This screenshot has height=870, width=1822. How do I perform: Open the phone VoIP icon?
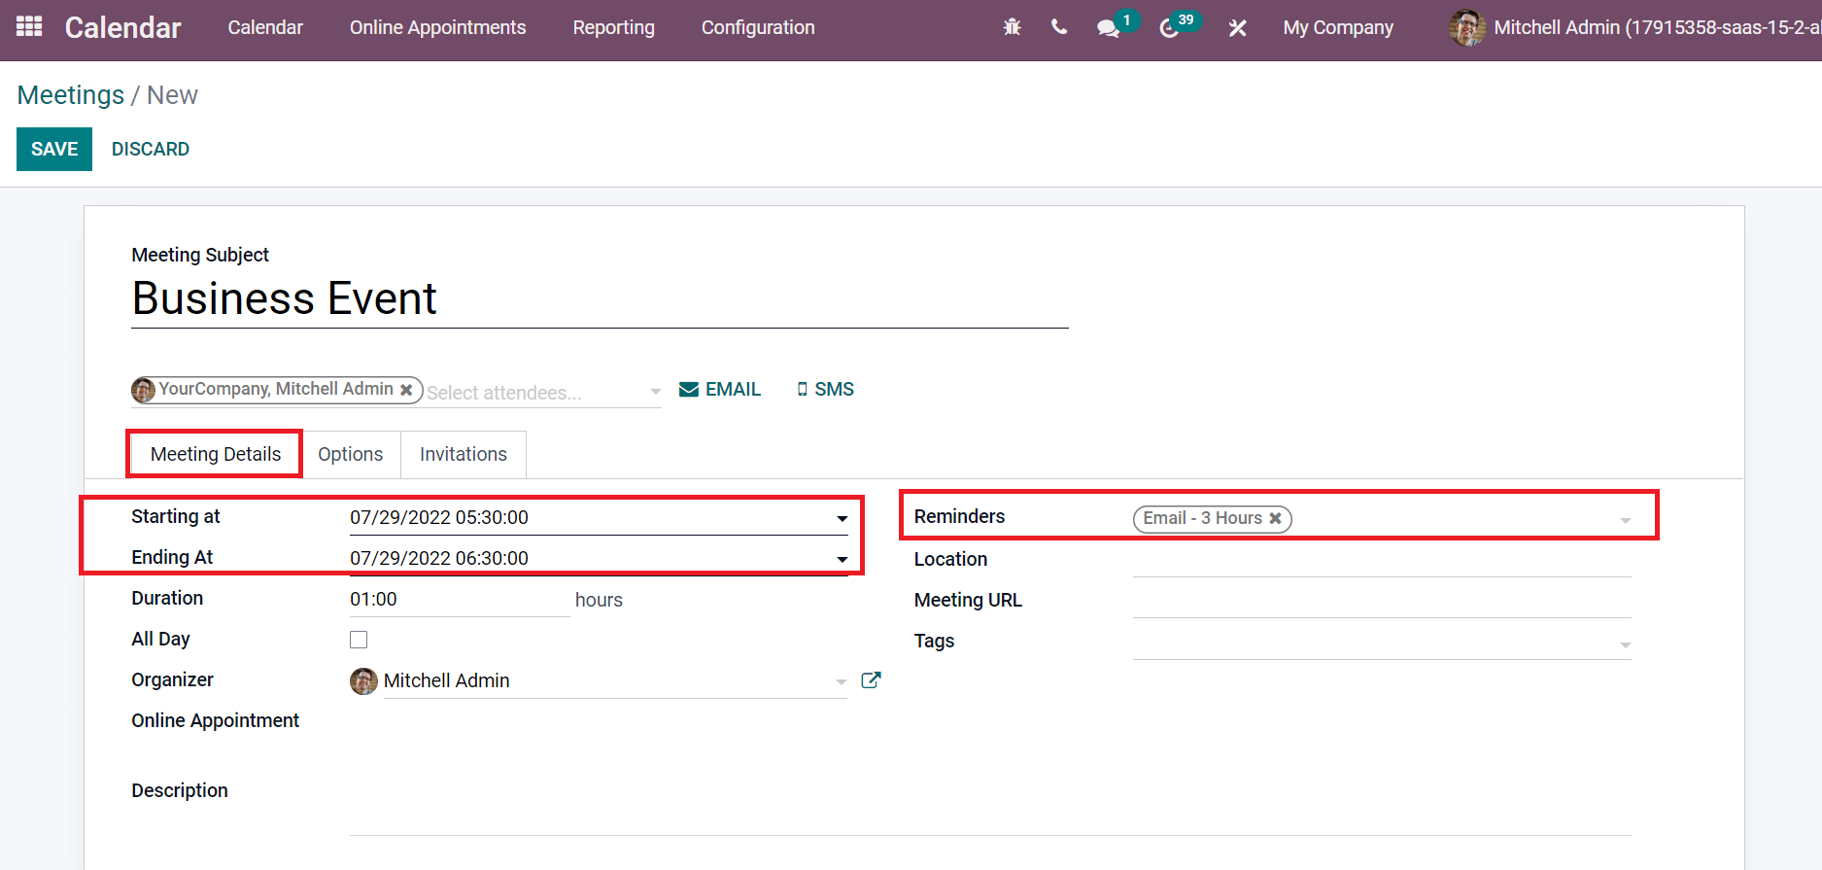click(1059, 27)
